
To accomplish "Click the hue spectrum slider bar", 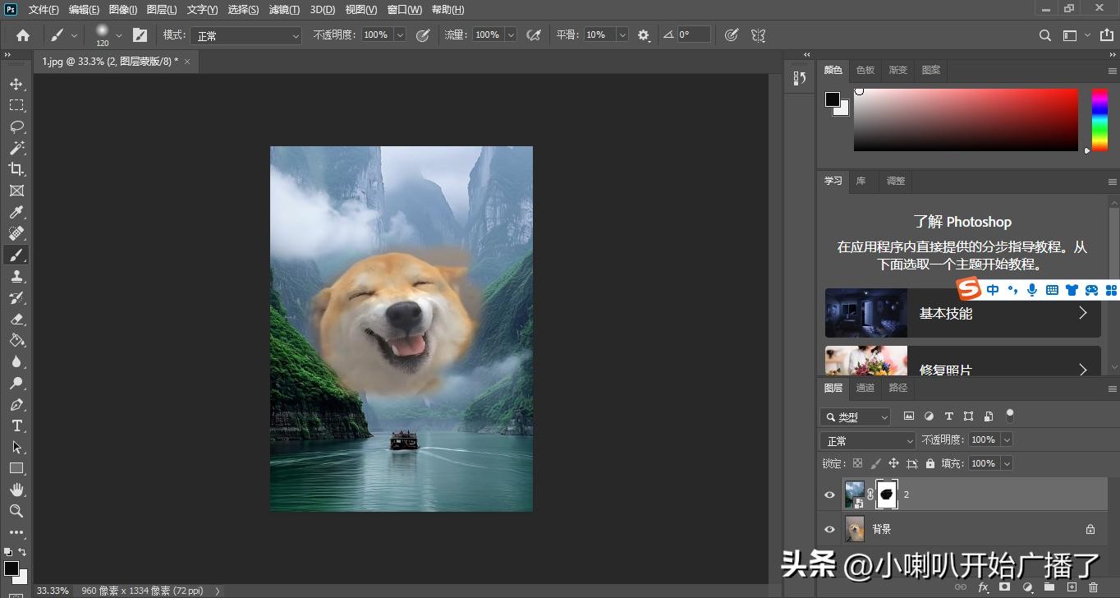I will (1099, 120).
